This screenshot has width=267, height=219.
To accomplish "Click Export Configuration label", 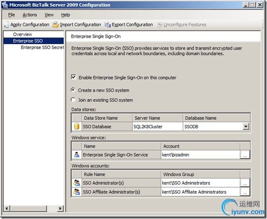I will (x=132, y=25).
